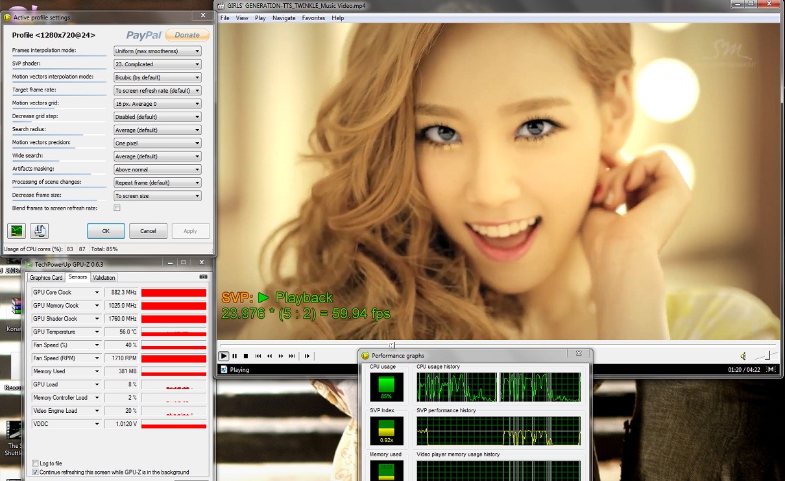
Task: Uncheck Continue refreshing in background option
Action: 35,472
